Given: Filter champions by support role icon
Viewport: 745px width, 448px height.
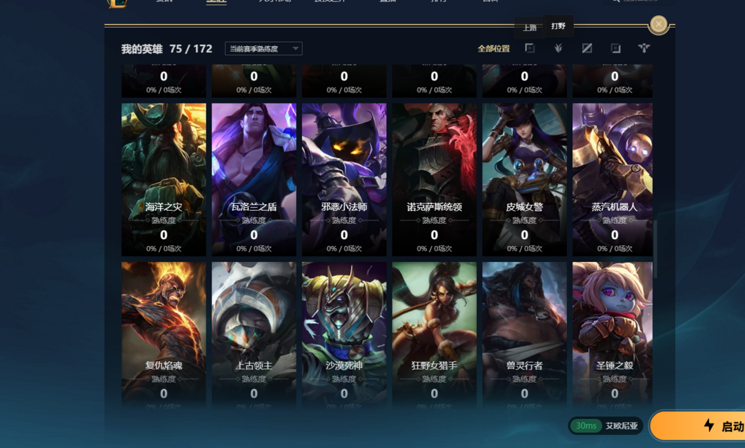Looking at the screenshot, I should click(644, 48).
